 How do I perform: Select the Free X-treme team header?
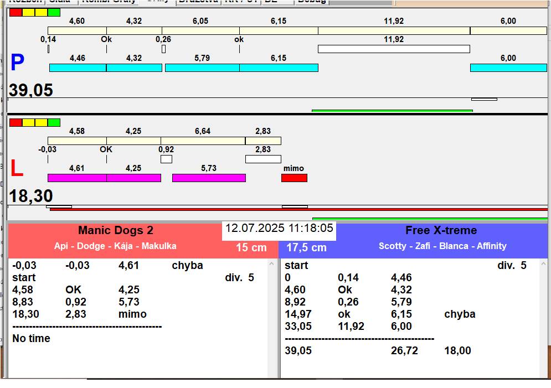[x=441, y=231]
